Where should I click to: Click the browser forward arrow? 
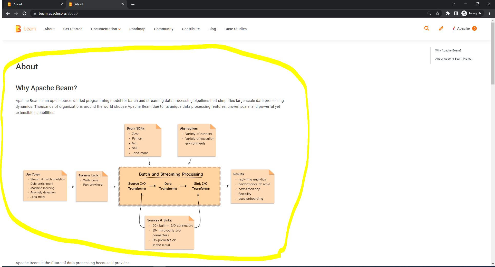point(16,13)
